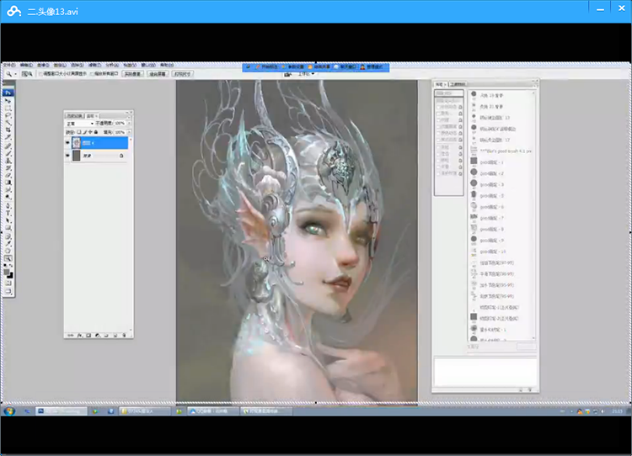Click the delete layer trash icon

(x=124, y=335)
